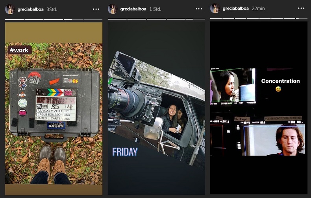The image size is (311, 198).
Task: Click the sweating emoji under Concentration
Action: 278,89
